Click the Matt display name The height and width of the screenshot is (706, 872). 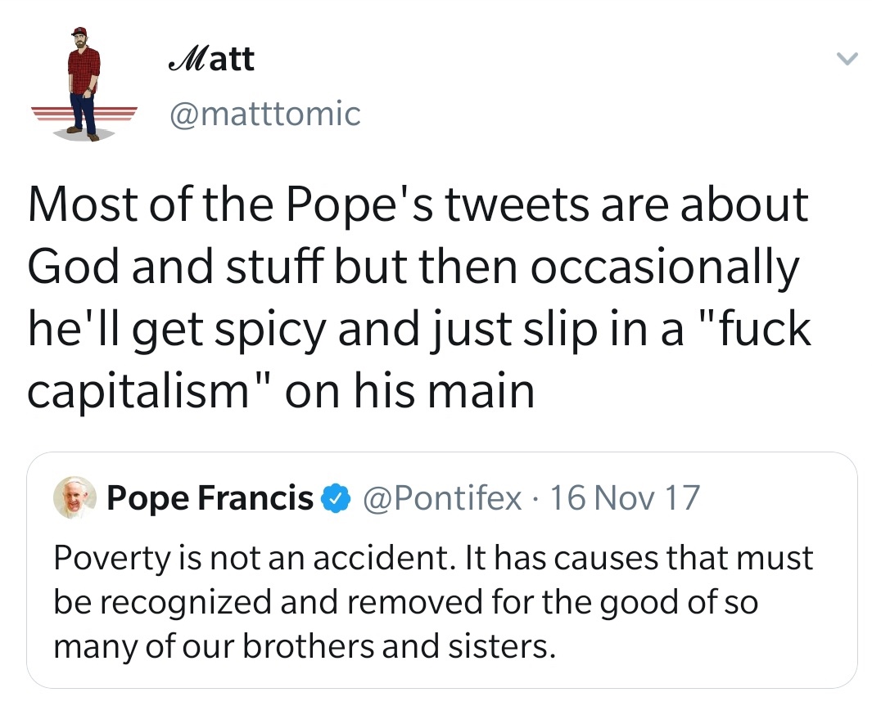[211, 58]
